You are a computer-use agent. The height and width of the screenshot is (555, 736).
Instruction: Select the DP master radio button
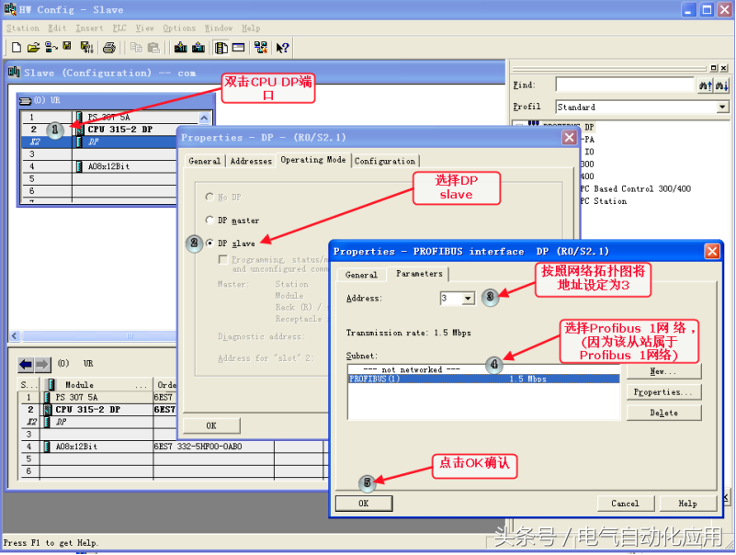209,221
